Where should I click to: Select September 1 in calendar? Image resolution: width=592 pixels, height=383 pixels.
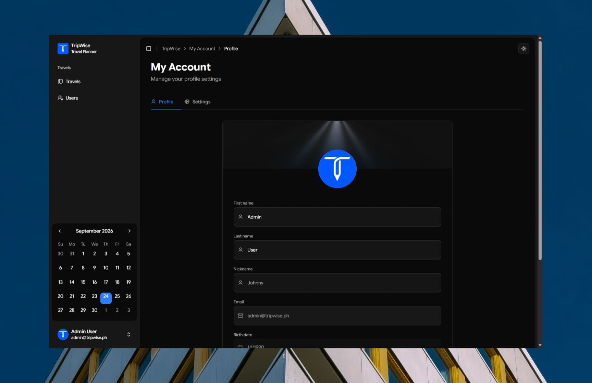[x=83, y=254]
